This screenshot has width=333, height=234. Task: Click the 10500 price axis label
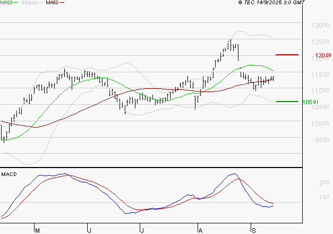[x=320, y=107]
